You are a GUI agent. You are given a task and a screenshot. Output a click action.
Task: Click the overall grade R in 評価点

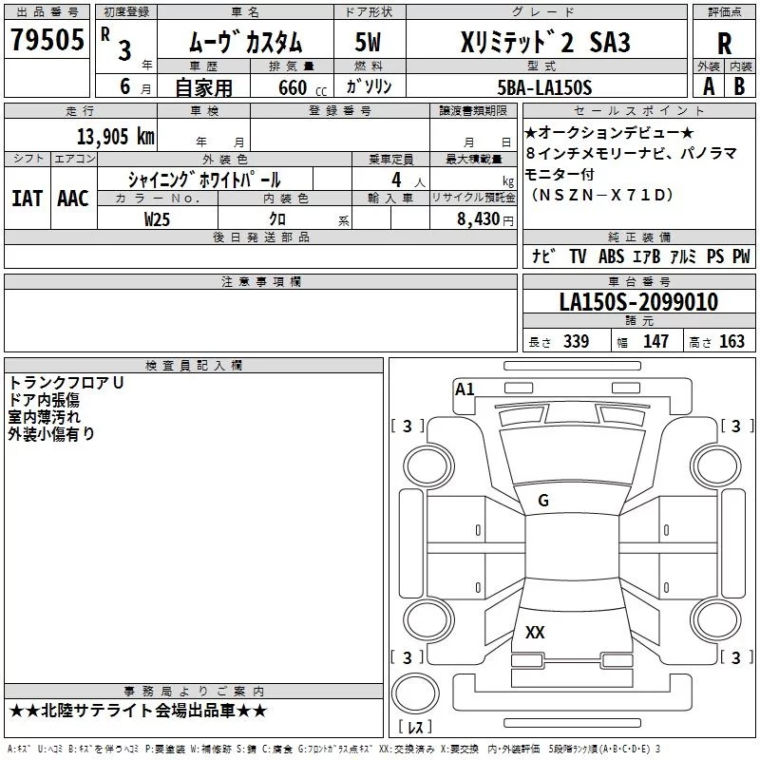(724, 43)
